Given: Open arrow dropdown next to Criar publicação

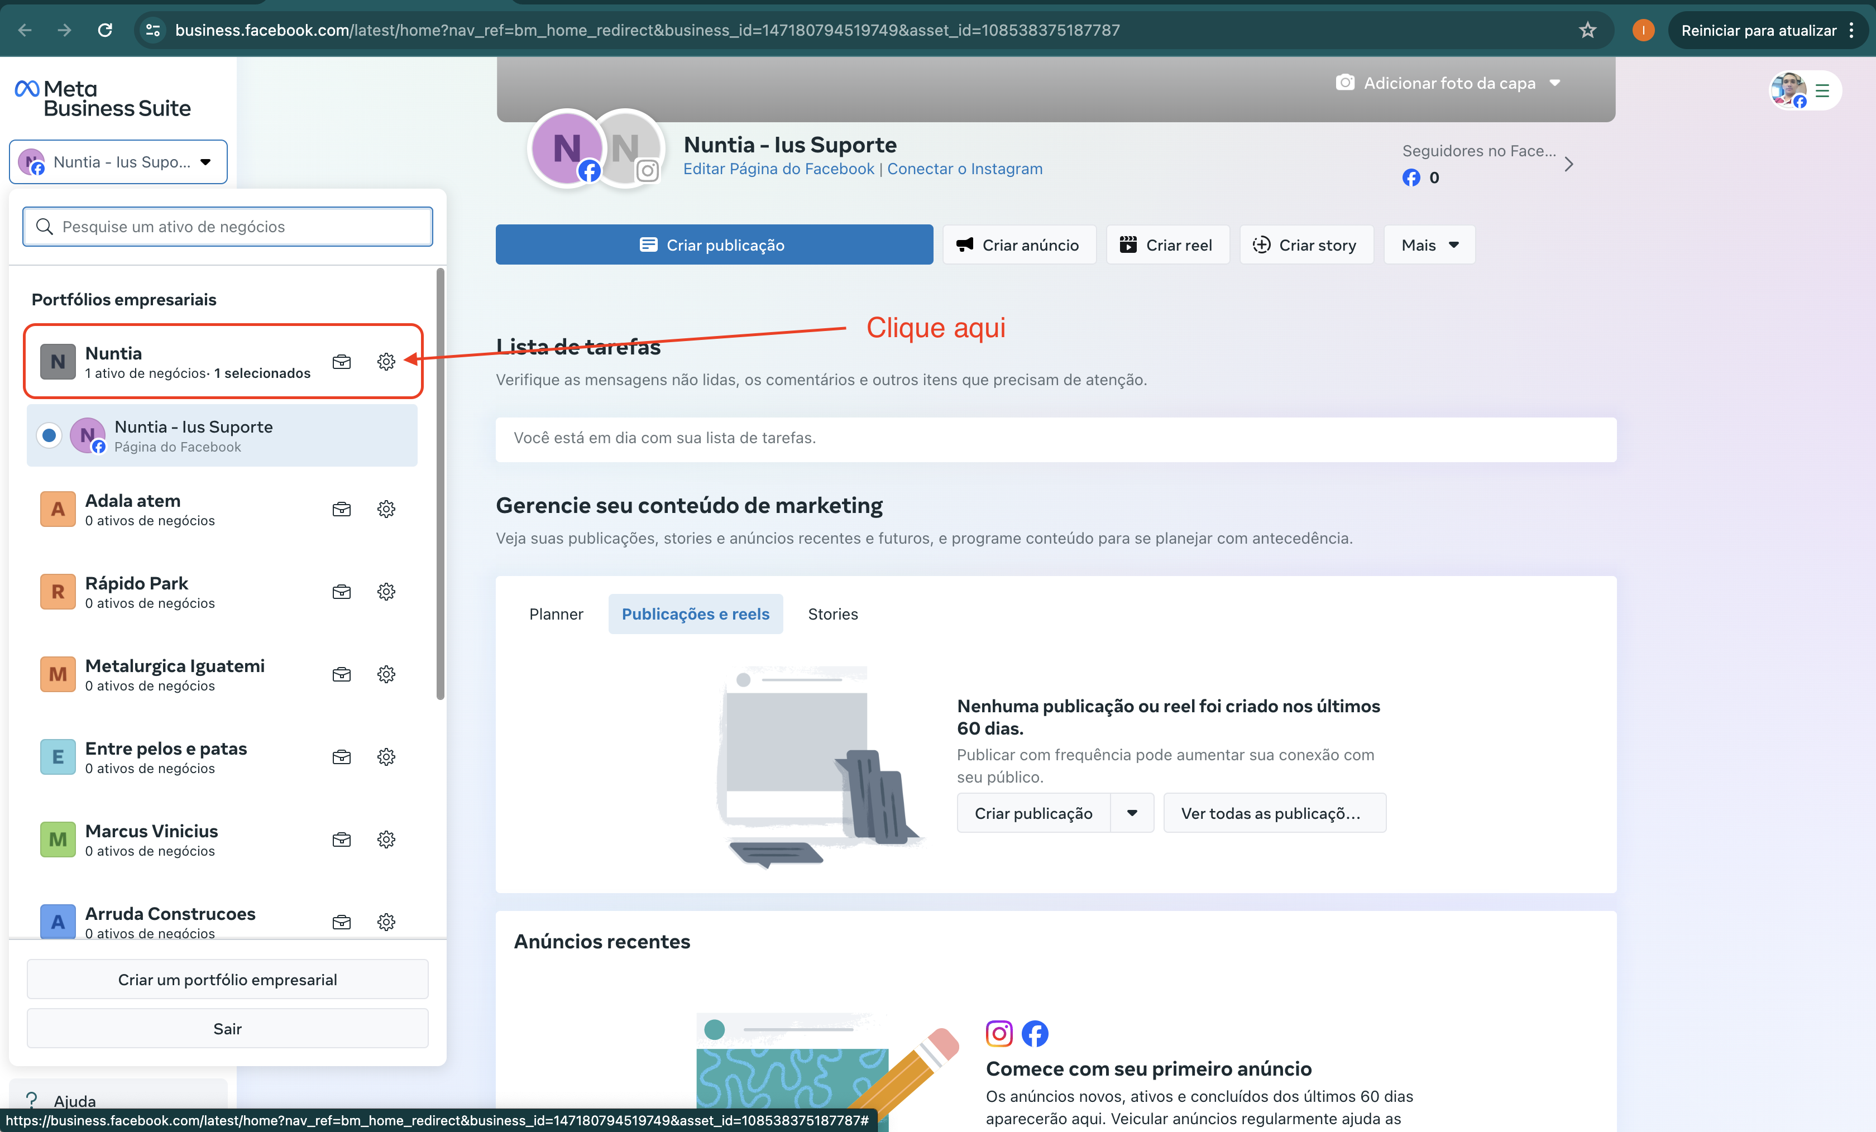Looking at the screenshot, I should click(x=1132, y=813).
